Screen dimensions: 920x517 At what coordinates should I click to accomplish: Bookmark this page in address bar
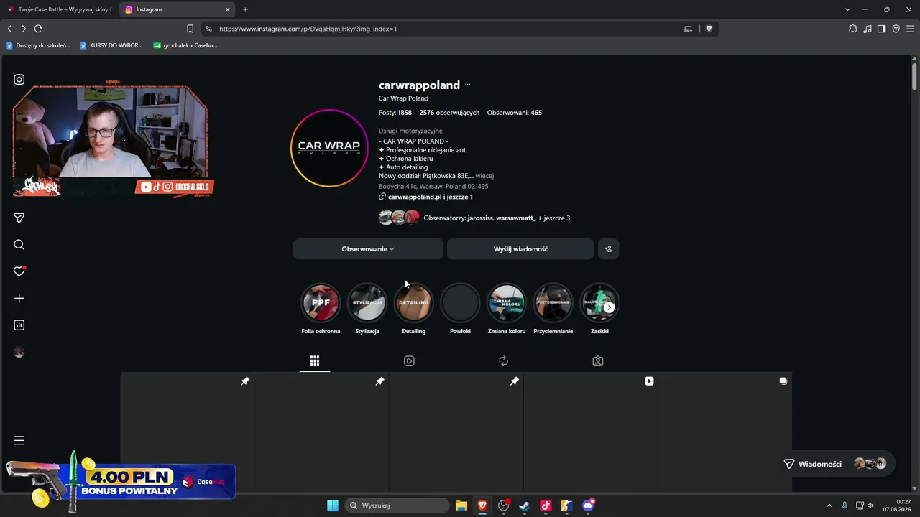pyautogui.click(x=190, y=29)
